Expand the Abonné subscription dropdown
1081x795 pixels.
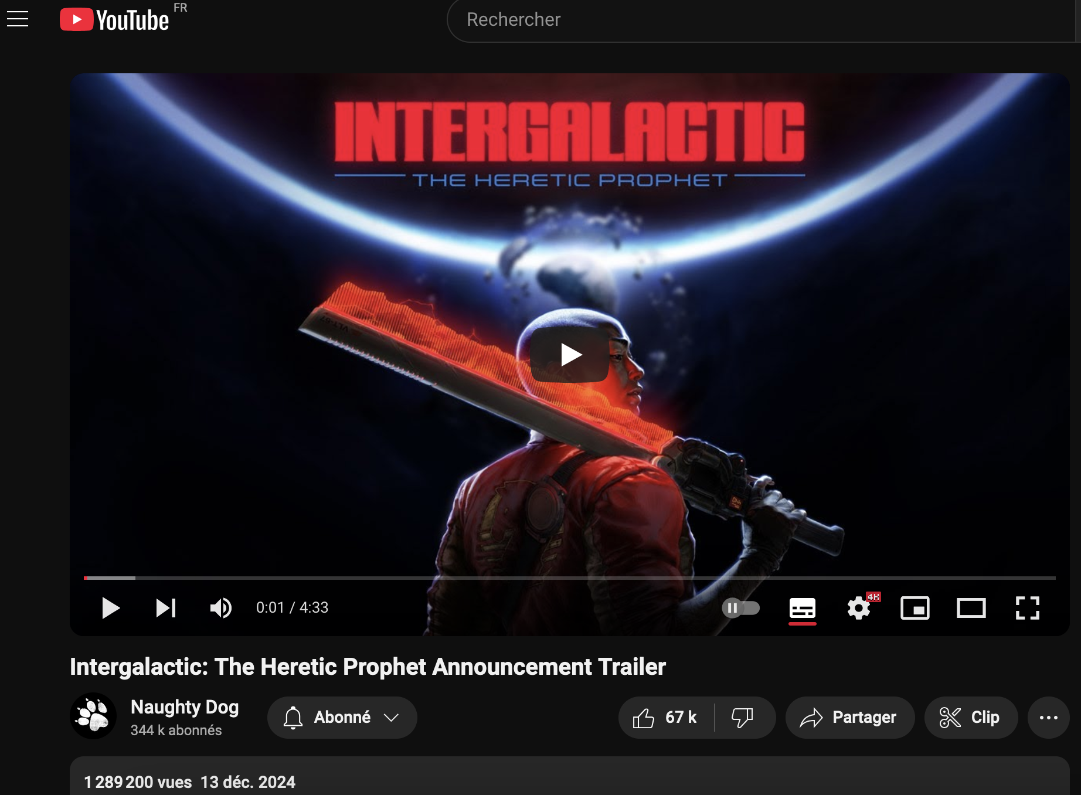pyautogui.click(x=342, y=718)
